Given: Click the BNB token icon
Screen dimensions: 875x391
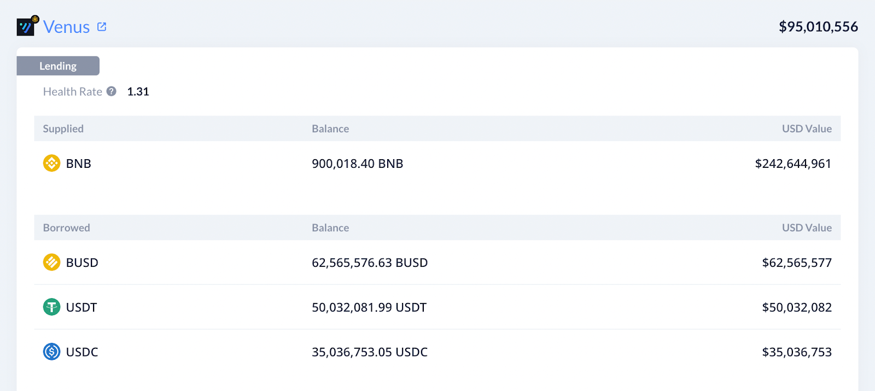Looking at the screenshot, I should [x=51, y=163].
